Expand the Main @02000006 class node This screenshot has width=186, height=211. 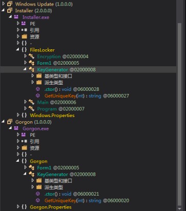point(26,102)
